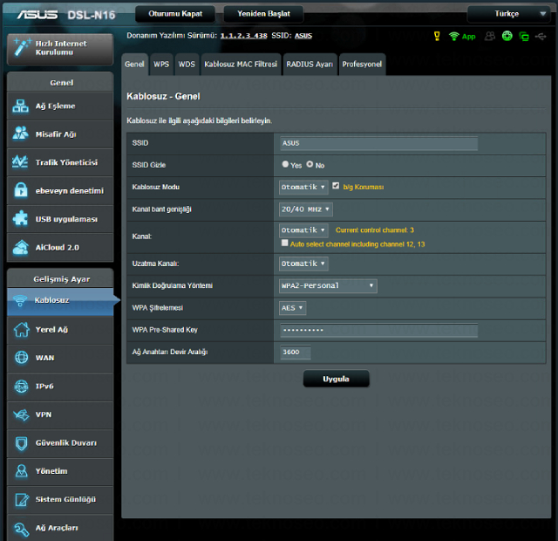Click the Ağ Anahtarı Devir Aralığı field
Image resolution: width=558 pixels, height=541 pixels.
296,353
